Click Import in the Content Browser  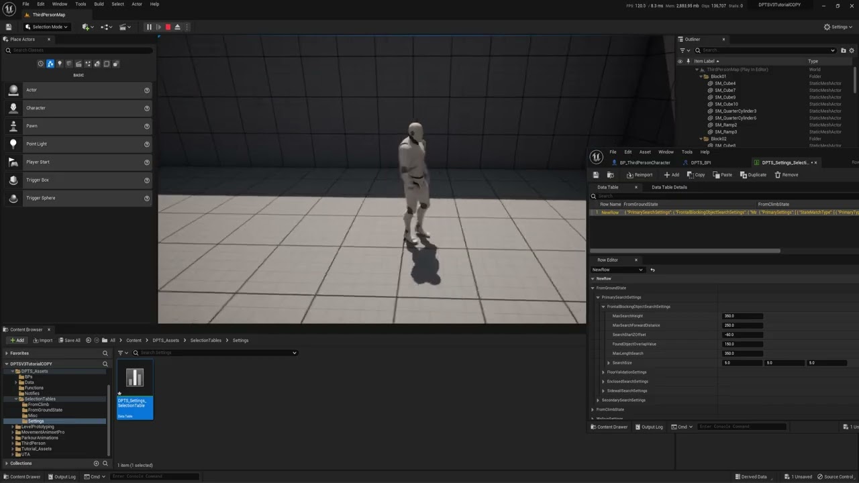point(42,340)
